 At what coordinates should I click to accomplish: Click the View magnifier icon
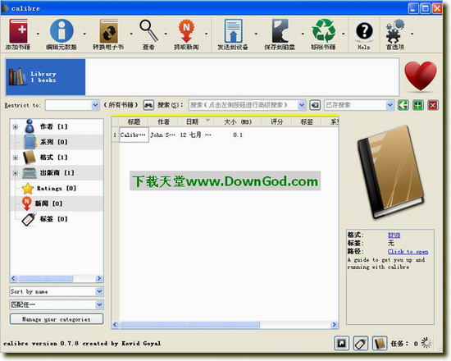(x=148, y=31)
